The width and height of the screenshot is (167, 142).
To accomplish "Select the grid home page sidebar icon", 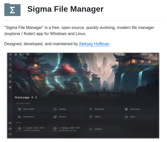I will [x=10, y=65].
